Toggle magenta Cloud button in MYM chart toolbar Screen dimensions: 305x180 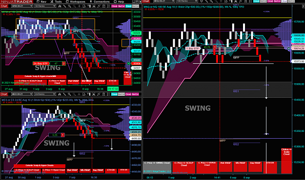pos(114,6)
